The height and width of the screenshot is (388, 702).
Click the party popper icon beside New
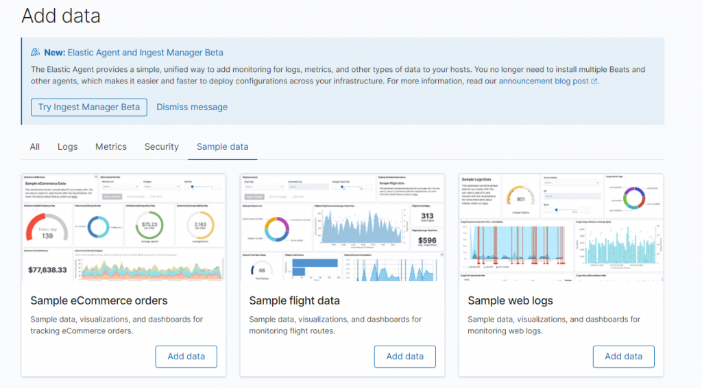click(36, 52)
